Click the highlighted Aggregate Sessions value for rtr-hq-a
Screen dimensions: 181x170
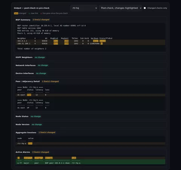30,144
